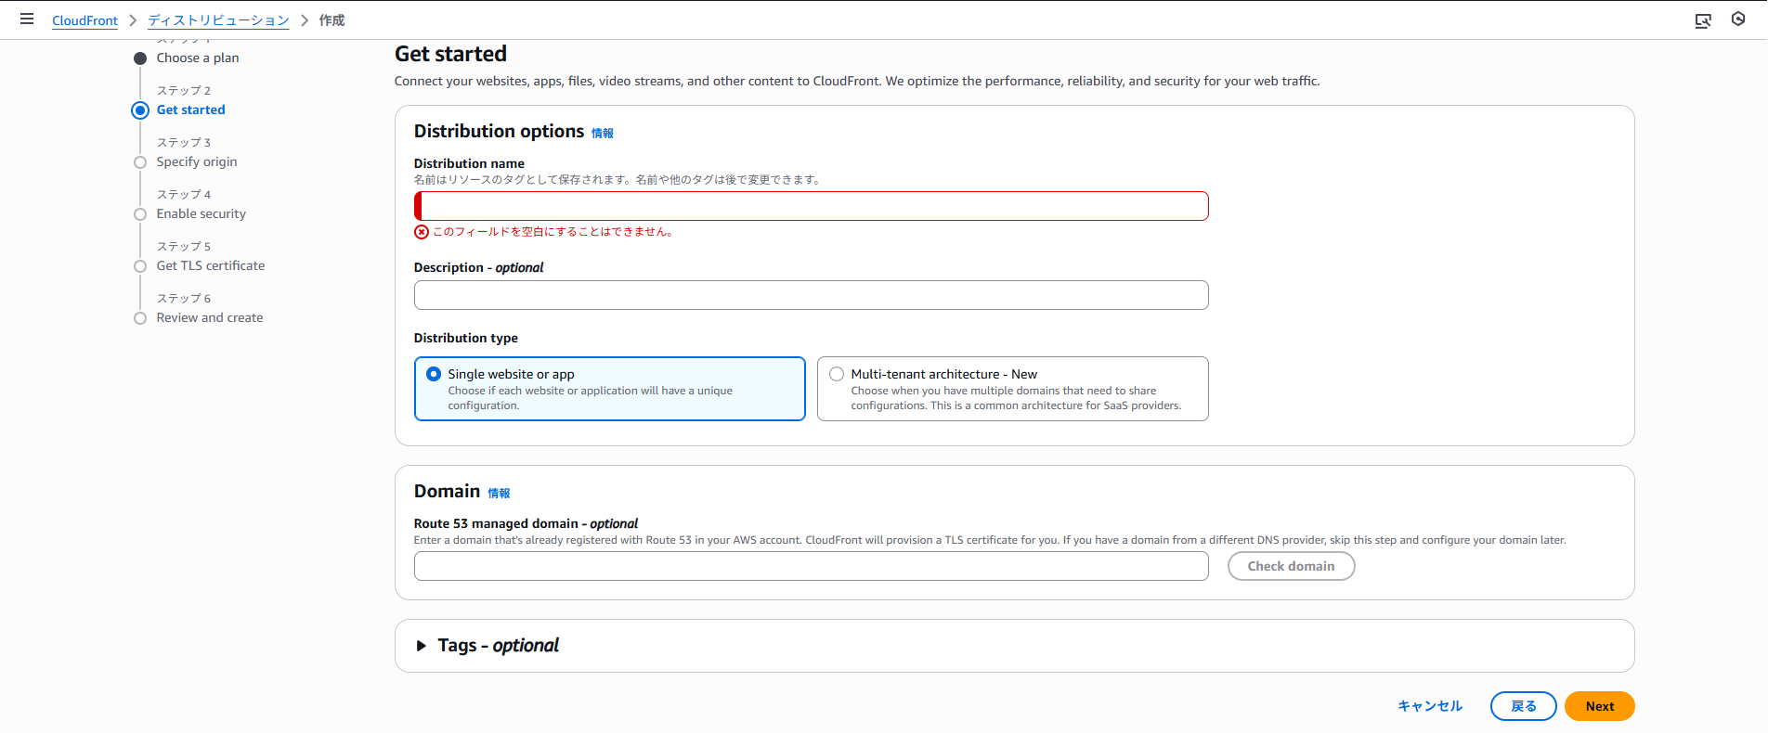Select Multi-tenant architecture radio option
The width and height of the screenshot is (1768, 733).
point(837,374)
